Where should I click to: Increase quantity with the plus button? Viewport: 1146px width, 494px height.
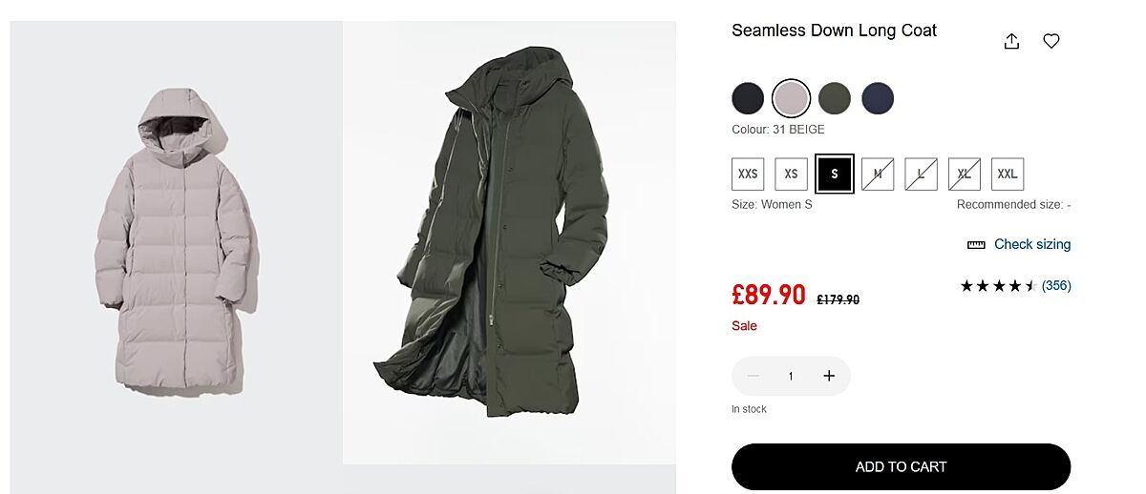coord(829,376)
